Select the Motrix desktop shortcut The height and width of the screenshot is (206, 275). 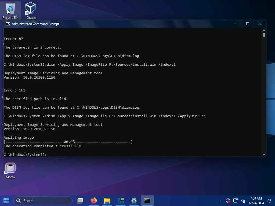coord(10,171)
